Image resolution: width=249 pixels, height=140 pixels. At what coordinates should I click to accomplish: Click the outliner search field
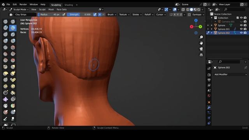tap(234, 9)
